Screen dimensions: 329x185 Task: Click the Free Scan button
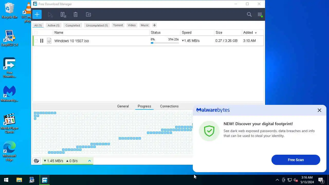click(x=296, y=160)
